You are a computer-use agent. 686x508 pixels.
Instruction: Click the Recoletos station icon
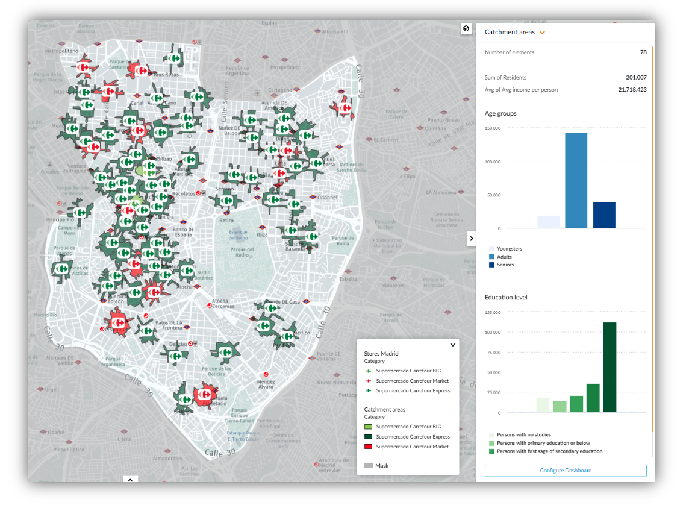tap(198, 193)
